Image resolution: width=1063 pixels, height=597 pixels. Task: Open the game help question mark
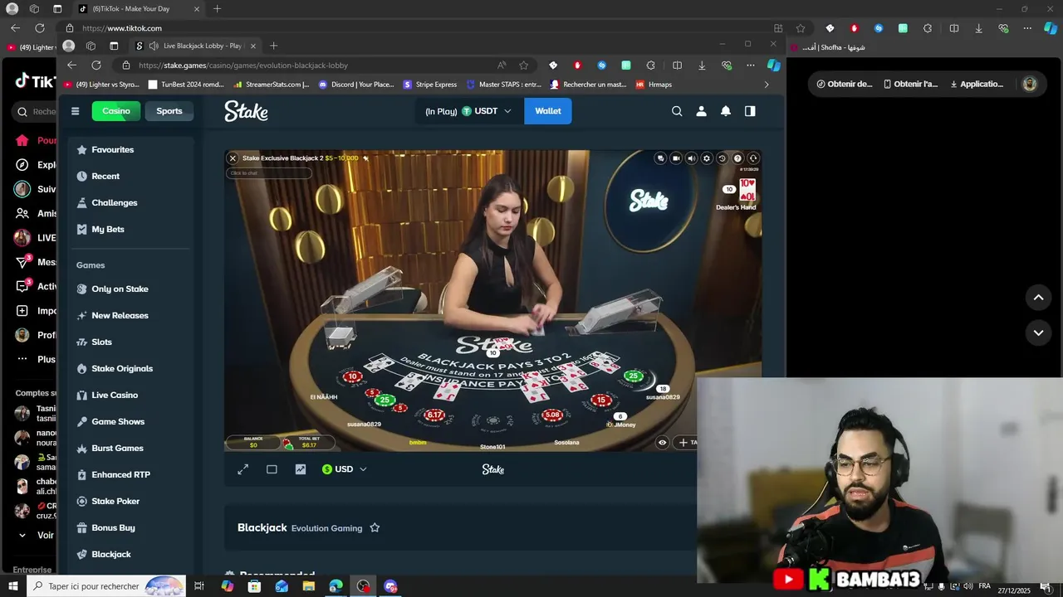737,158
